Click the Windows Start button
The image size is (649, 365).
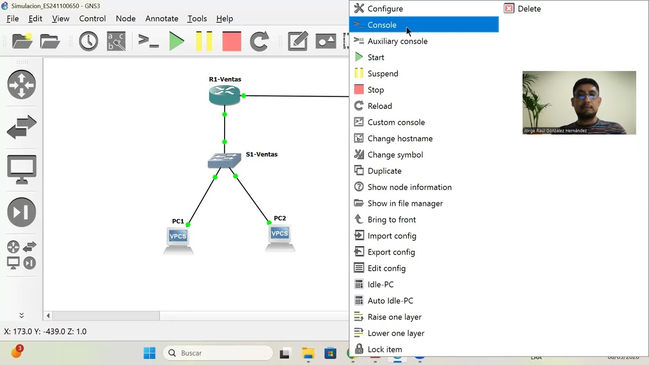pyautogui.click(x=150, y=353)
